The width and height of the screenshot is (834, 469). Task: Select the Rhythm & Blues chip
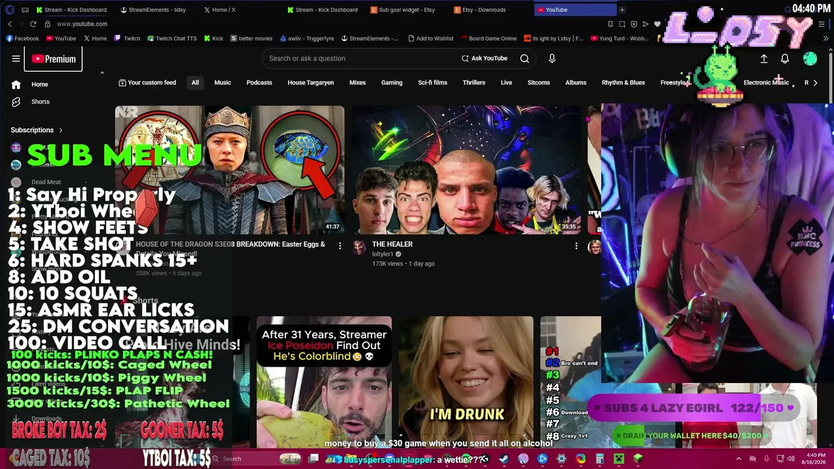point(624,83)
